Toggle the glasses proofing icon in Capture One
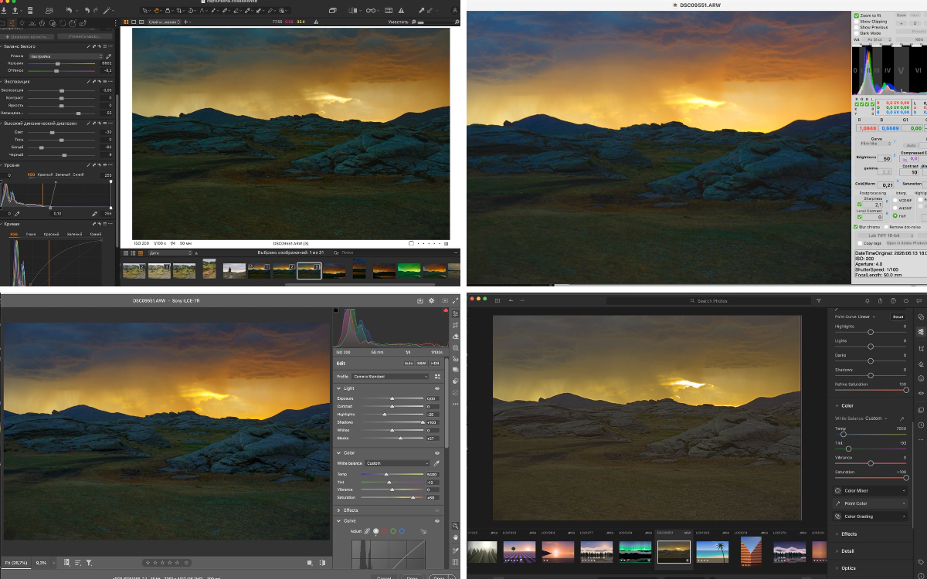Viewport: 927px width, 579px height. (372, 11)
